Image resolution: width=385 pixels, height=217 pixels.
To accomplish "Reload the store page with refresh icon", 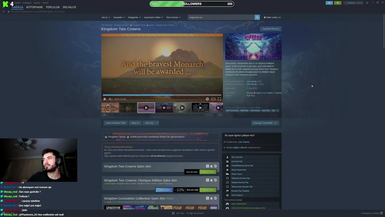I will coord(4,11).
